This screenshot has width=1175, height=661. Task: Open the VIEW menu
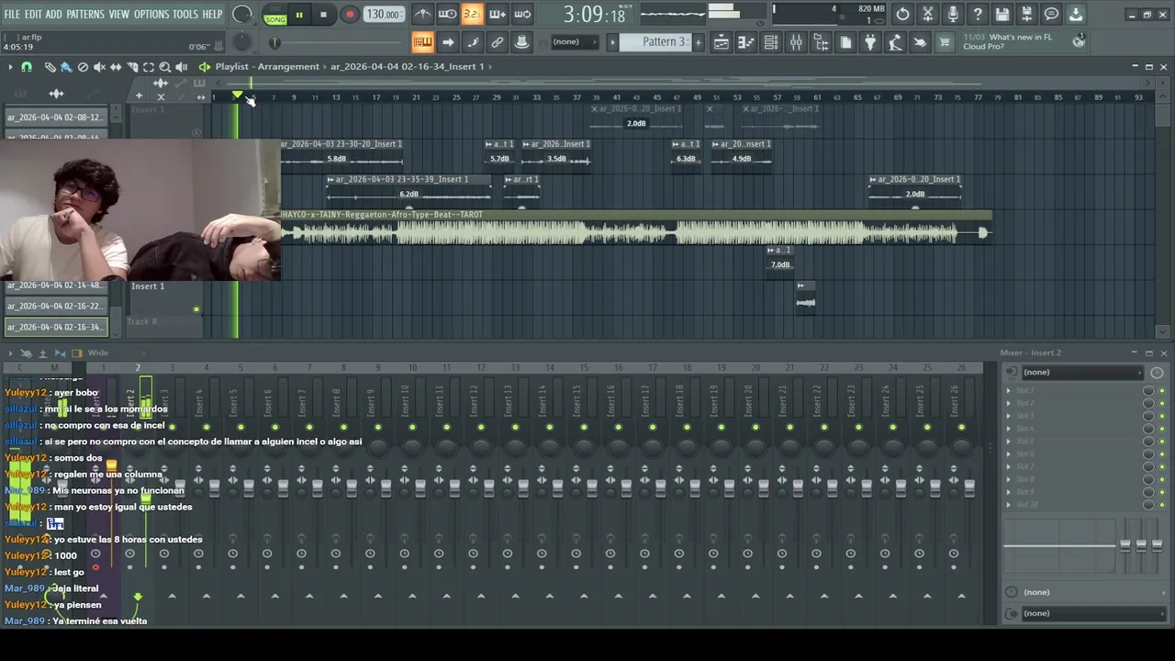[x=119, y=15]
